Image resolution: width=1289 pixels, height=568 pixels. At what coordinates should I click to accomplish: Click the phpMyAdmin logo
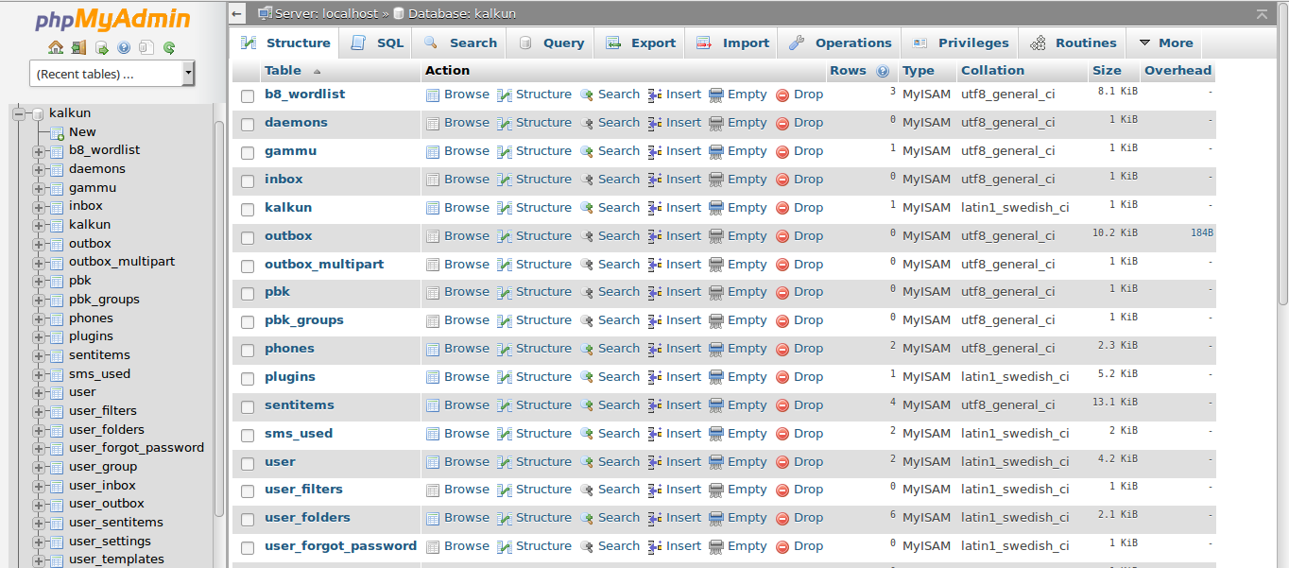point(112,19)
